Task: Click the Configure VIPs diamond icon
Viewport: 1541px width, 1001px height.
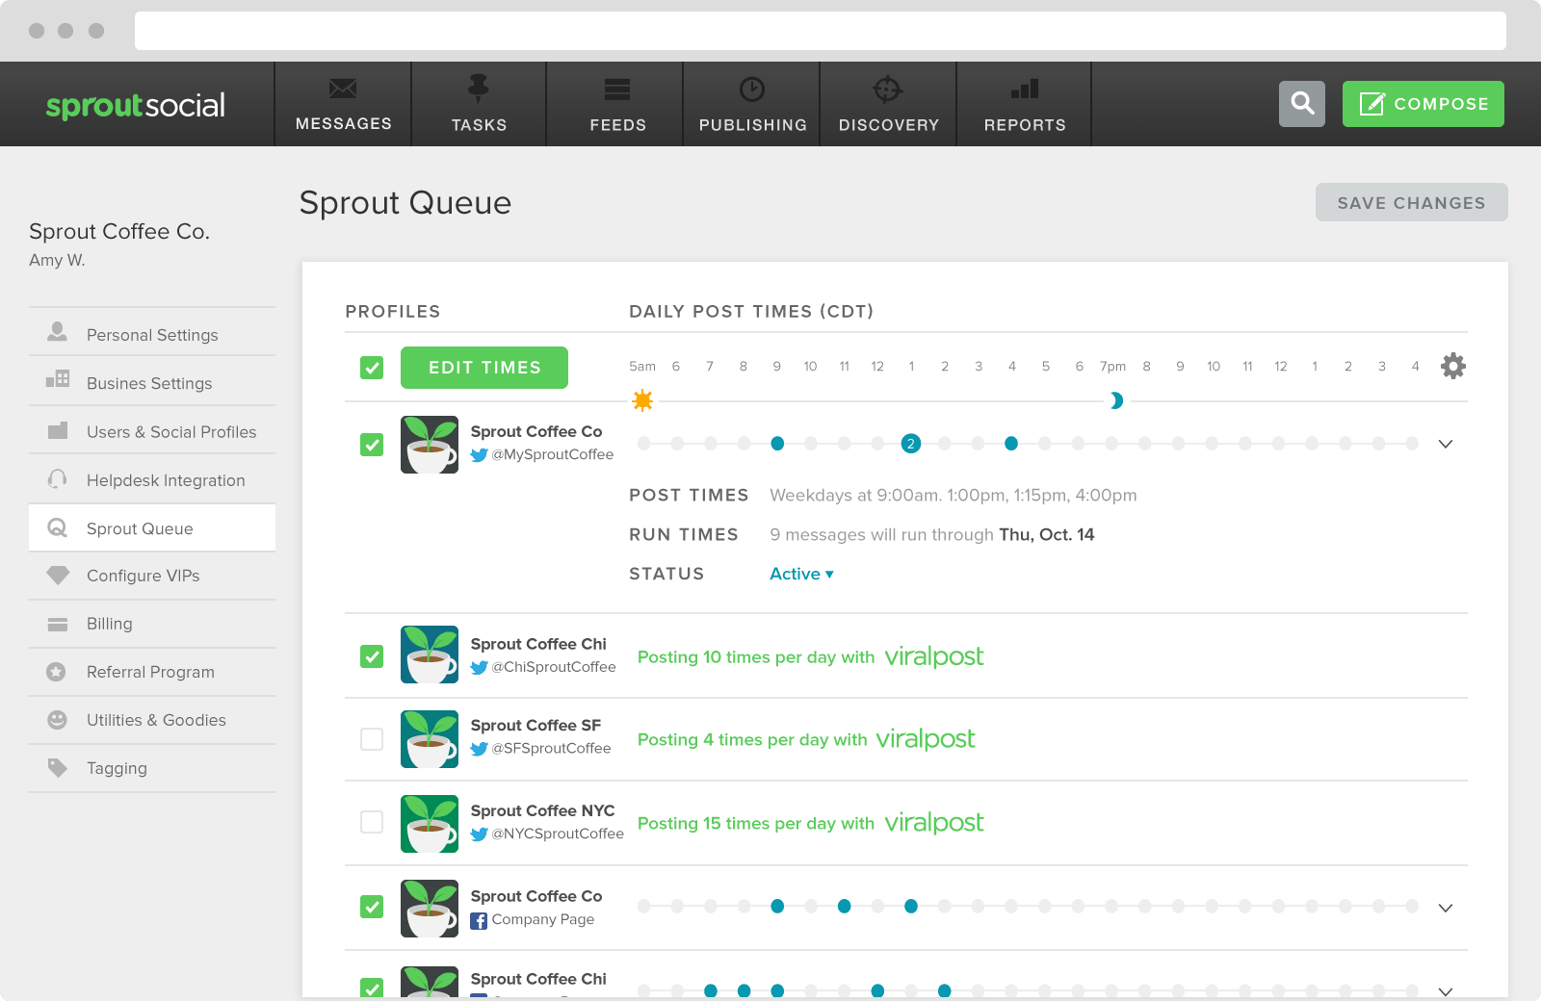Action: (x=58, y=575)
